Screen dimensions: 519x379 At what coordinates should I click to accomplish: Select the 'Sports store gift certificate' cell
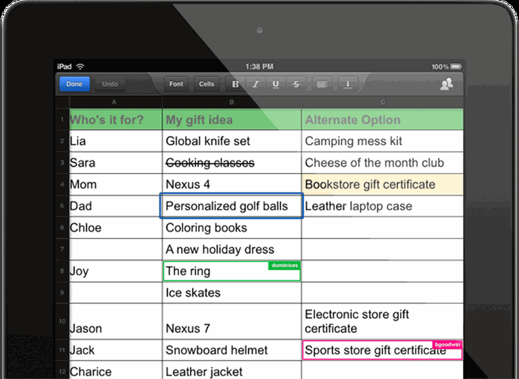coord(382,350)
